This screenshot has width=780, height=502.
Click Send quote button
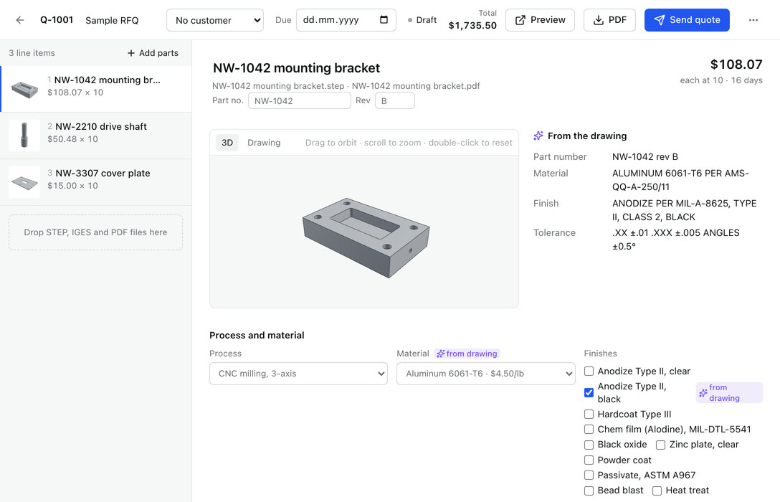(687, 20)
